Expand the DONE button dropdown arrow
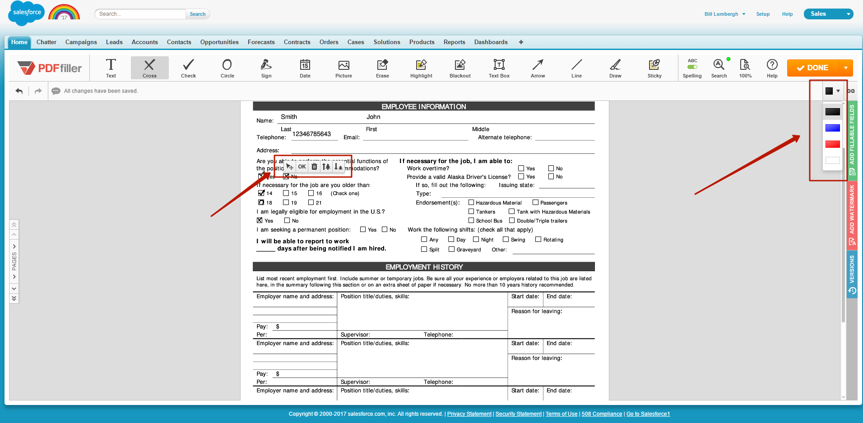 click(x=846, y=68)
